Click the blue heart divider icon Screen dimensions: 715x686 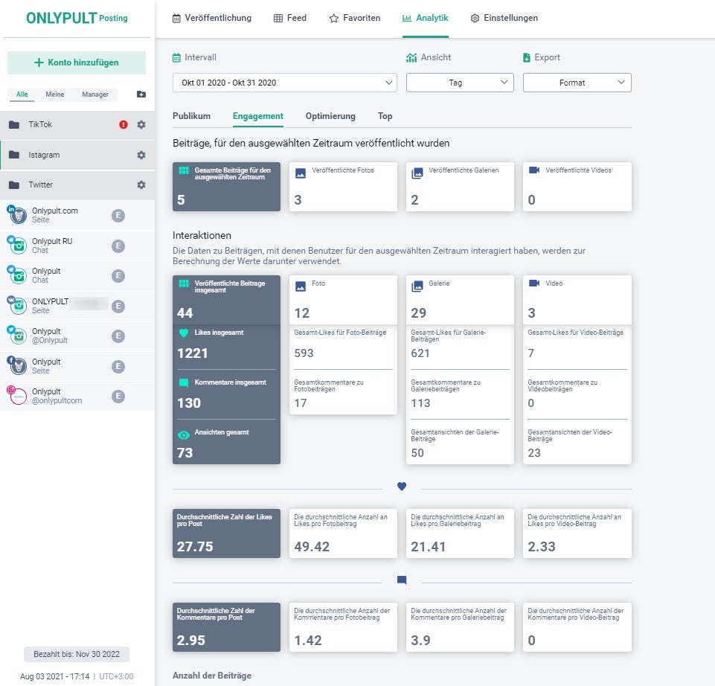tap(402, 486)
